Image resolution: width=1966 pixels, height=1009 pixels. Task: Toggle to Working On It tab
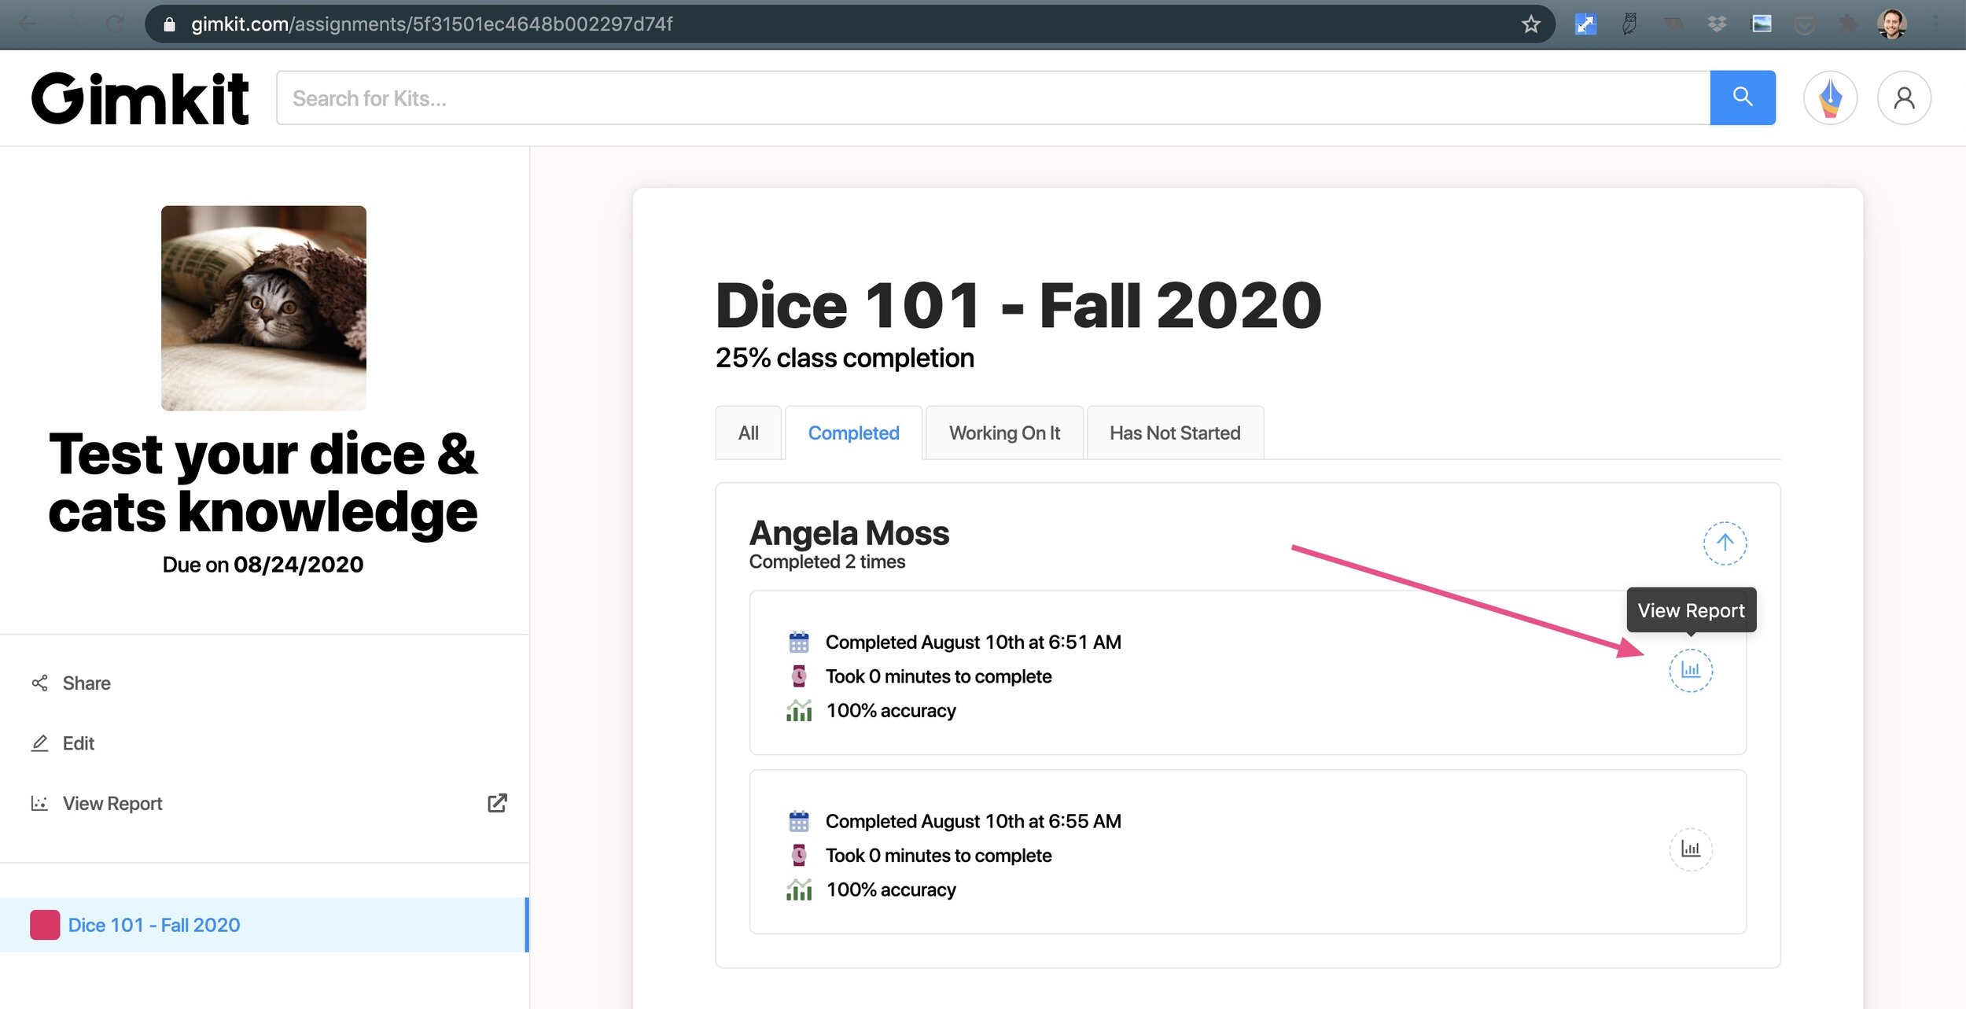1003,433
